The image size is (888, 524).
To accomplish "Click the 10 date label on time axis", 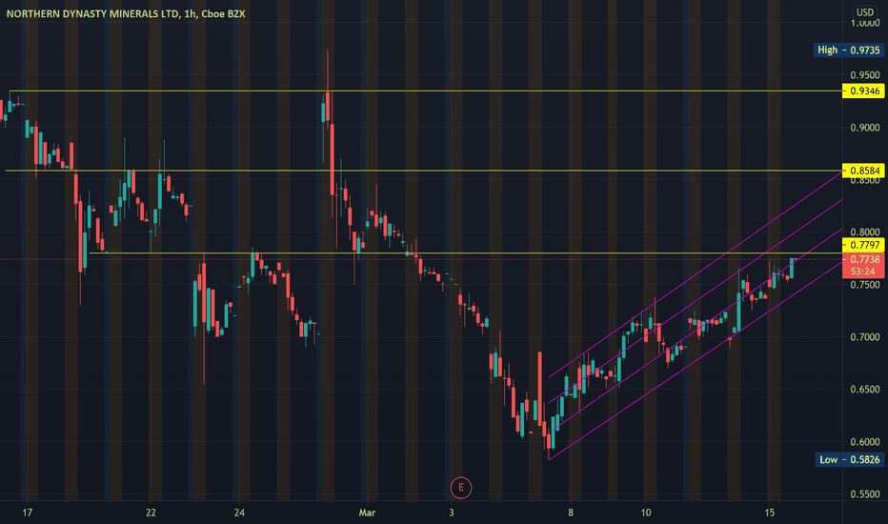I will click(646, 513).
